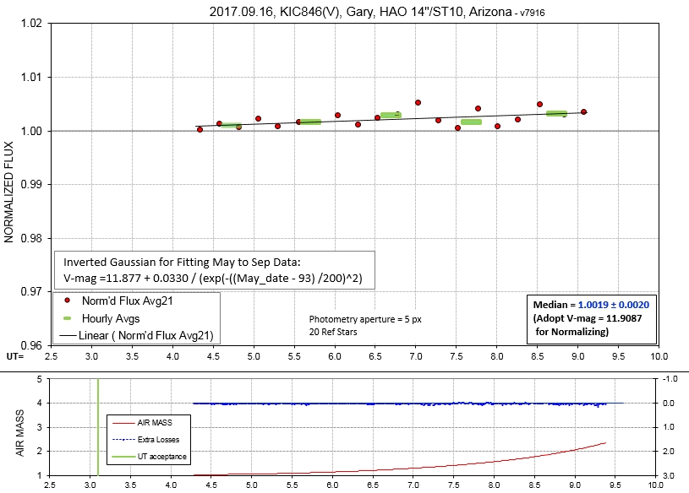
Task: Click the NORMALIZED FLUX axis label
Action: pos(8,192)
